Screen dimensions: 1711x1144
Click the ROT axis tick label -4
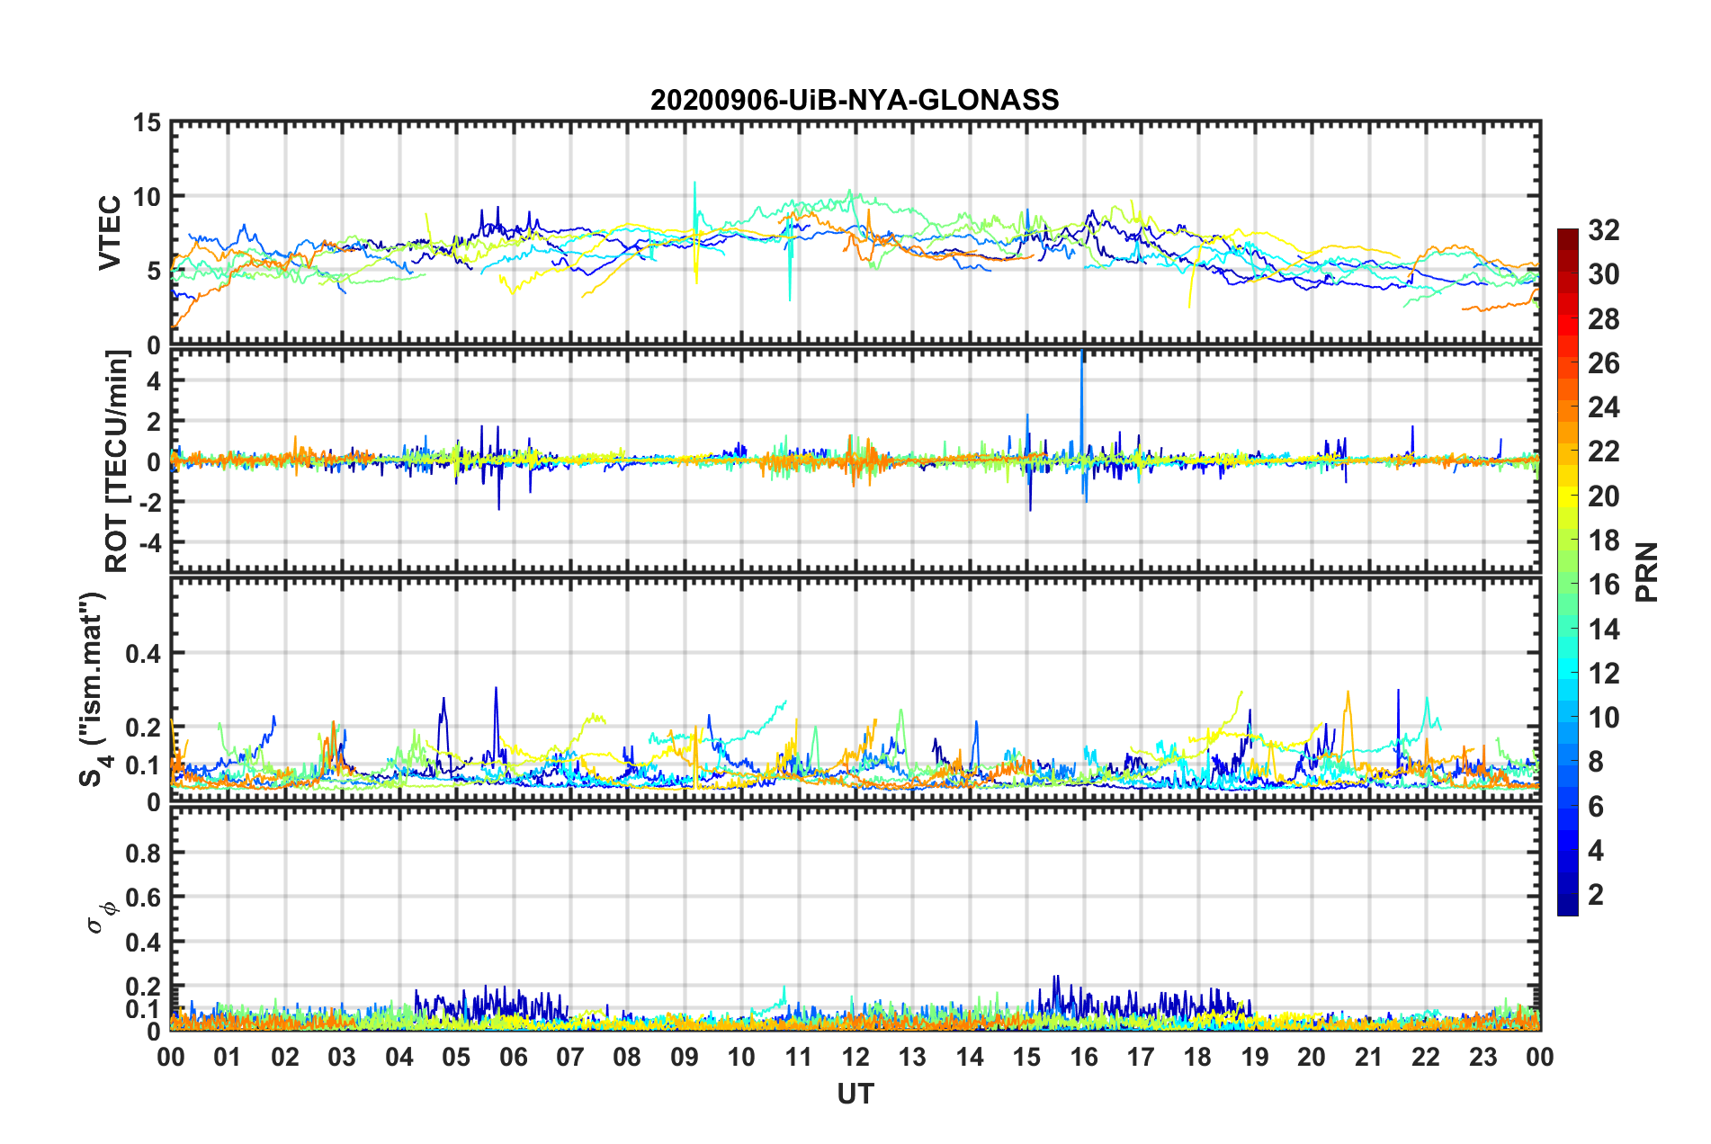click(x=152, y=542)
